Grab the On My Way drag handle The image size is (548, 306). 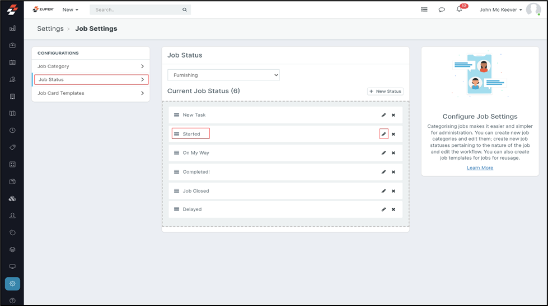tap(176, 152)
